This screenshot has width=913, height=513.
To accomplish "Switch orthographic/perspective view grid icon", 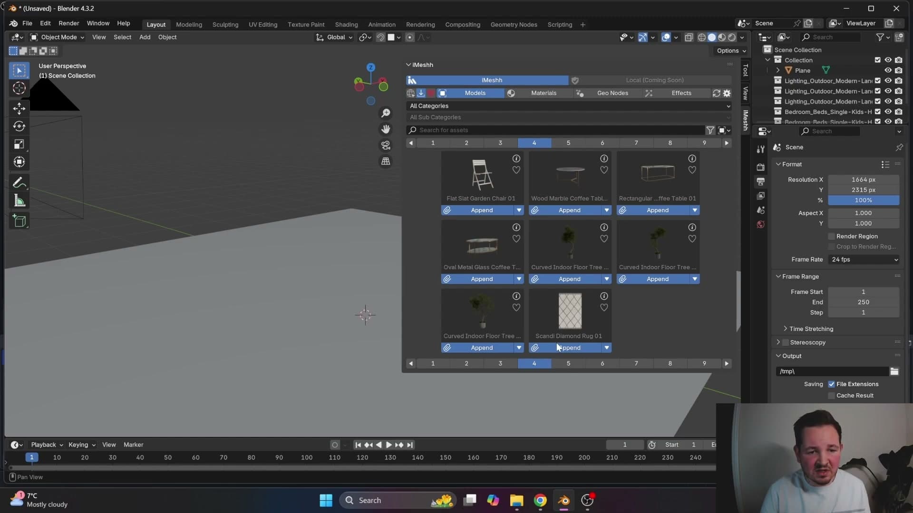I will click(386, 161).
